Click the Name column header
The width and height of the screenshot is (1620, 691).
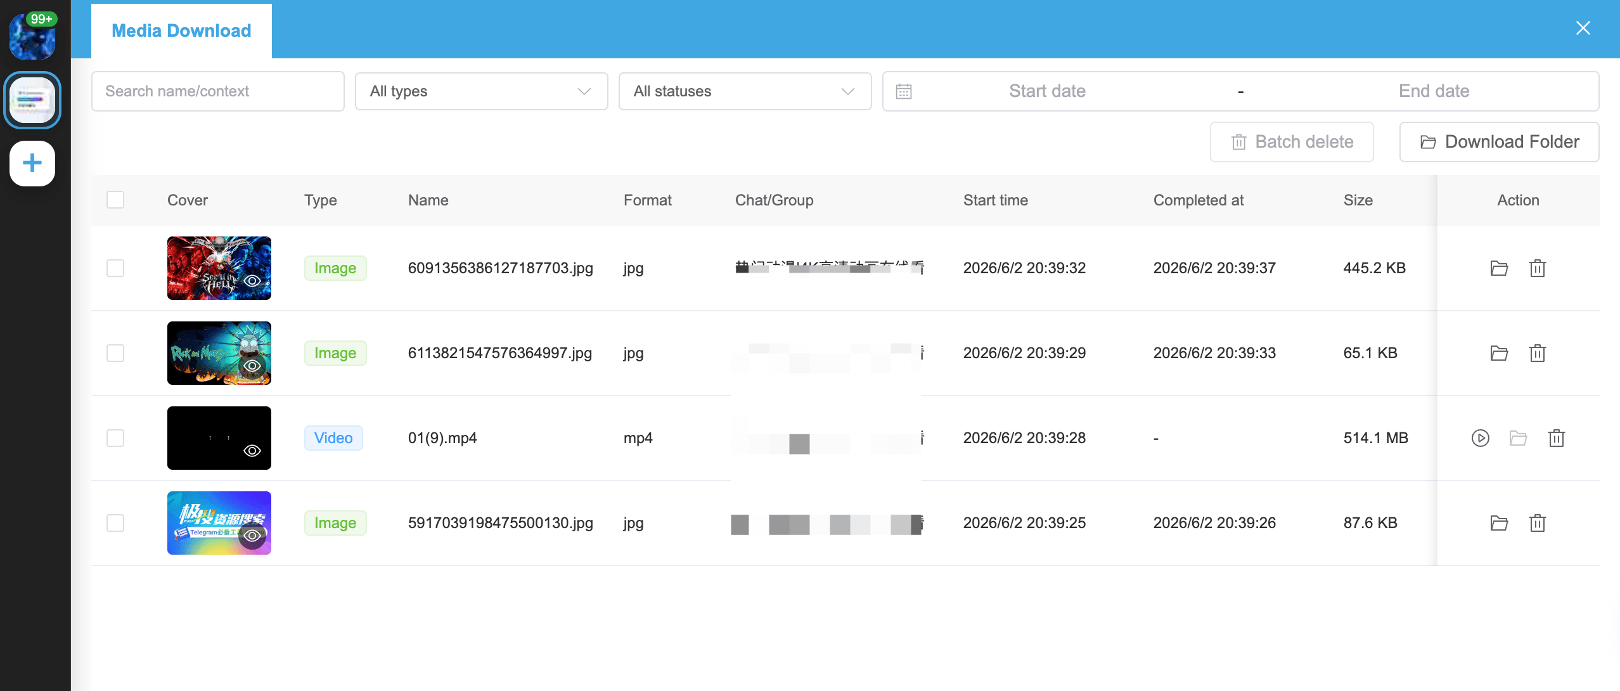pos(428,200)
